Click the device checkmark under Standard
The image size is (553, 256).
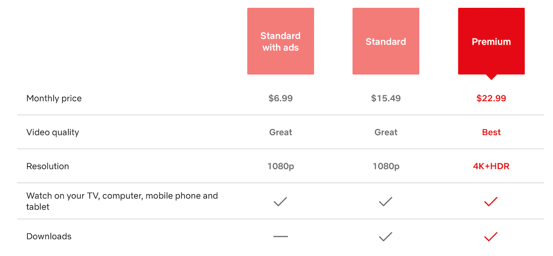click(x=386, y=201)
